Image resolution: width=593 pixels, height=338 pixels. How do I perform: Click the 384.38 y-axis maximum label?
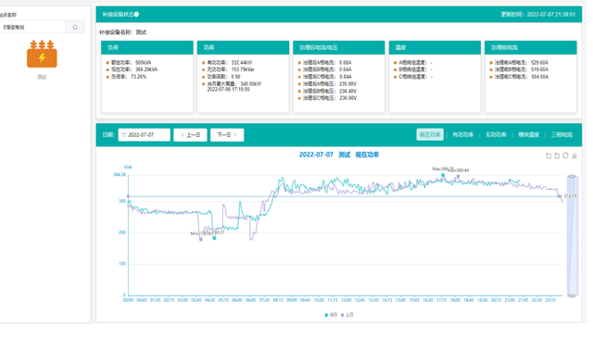(x=120, y=175)
